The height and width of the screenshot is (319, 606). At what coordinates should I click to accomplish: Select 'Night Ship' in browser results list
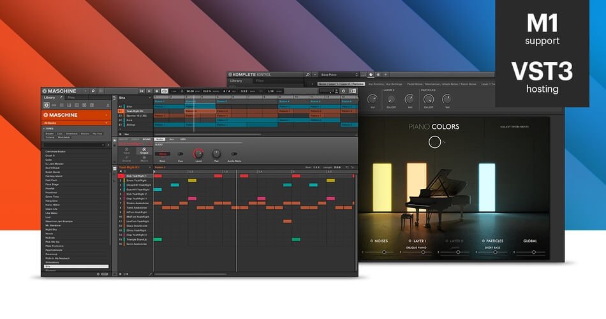coord(76,229)
